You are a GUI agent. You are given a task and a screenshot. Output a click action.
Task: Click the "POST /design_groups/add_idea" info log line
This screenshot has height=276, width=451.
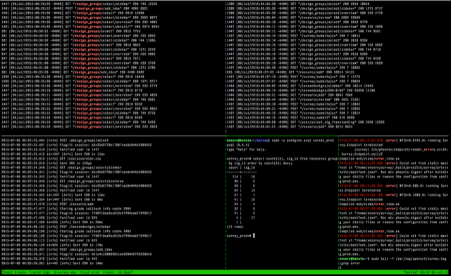coord(57,249)
